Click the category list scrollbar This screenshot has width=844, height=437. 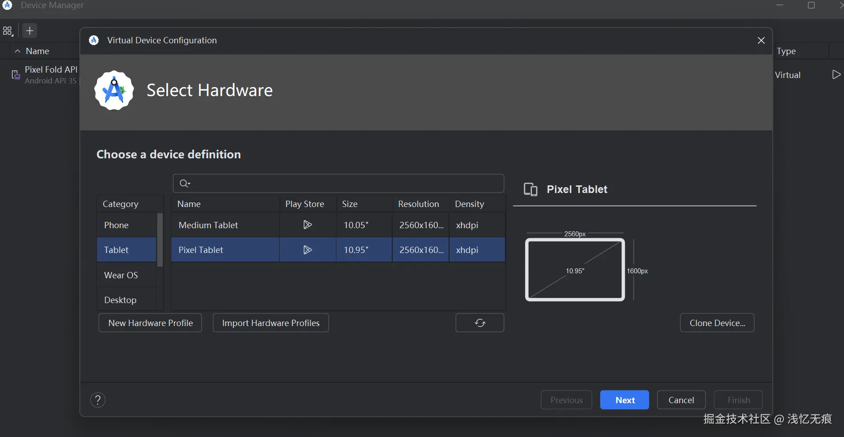pos(160,240)
